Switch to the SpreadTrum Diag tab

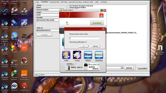tap(75, 2)
